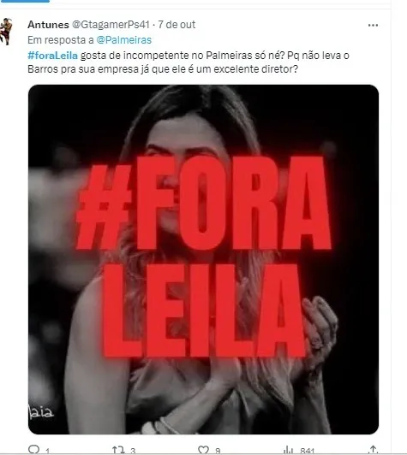View post analytics bar chart icon
This screenshot has width=407, height=455.
coord(288,450)
